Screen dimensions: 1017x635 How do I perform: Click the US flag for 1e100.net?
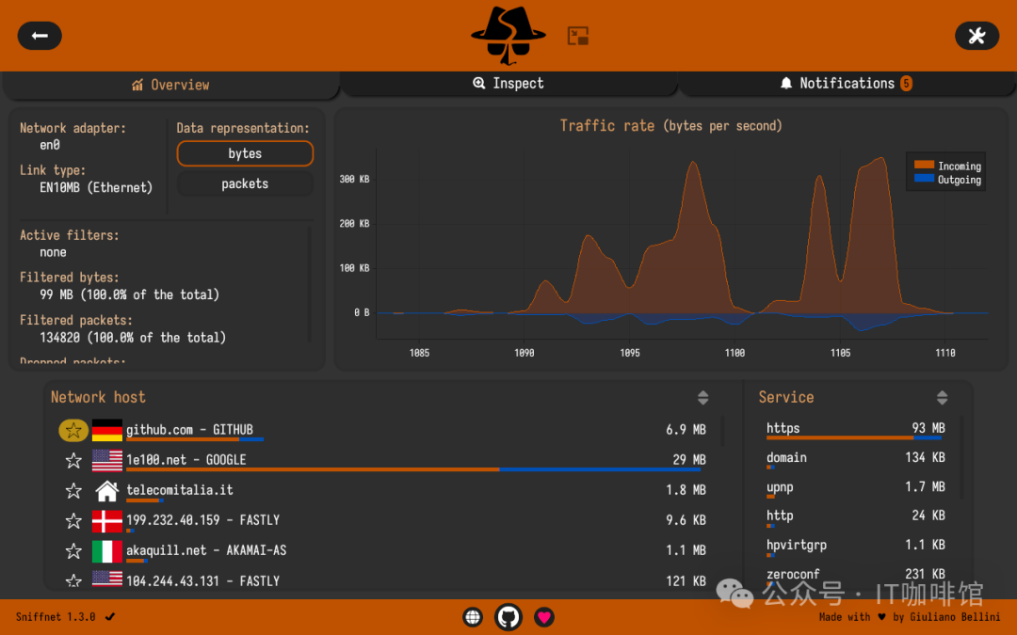click(x=107, y=460)
